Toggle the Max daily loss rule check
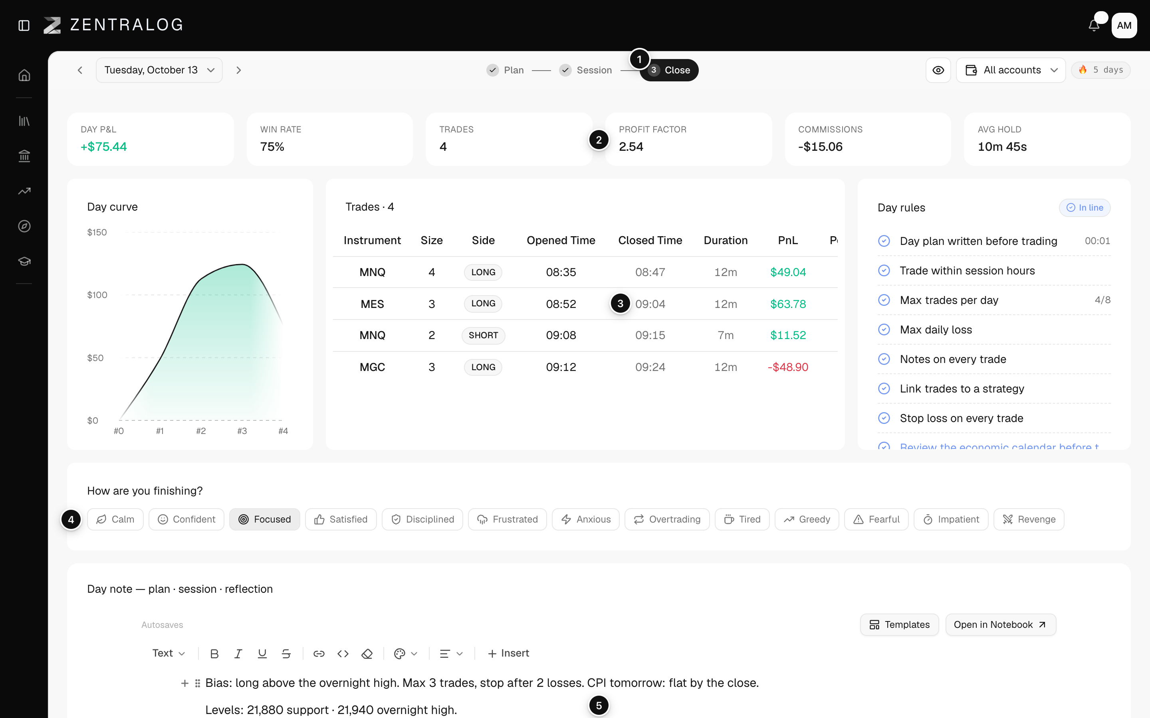Screen dimensions: 1150x718 [884, 329]
